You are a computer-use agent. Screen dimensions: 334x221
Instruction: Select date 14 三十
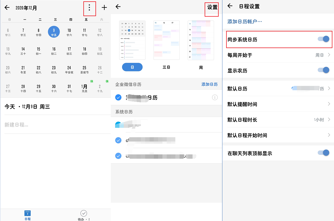pyautogui.click(x=23, y=51)
